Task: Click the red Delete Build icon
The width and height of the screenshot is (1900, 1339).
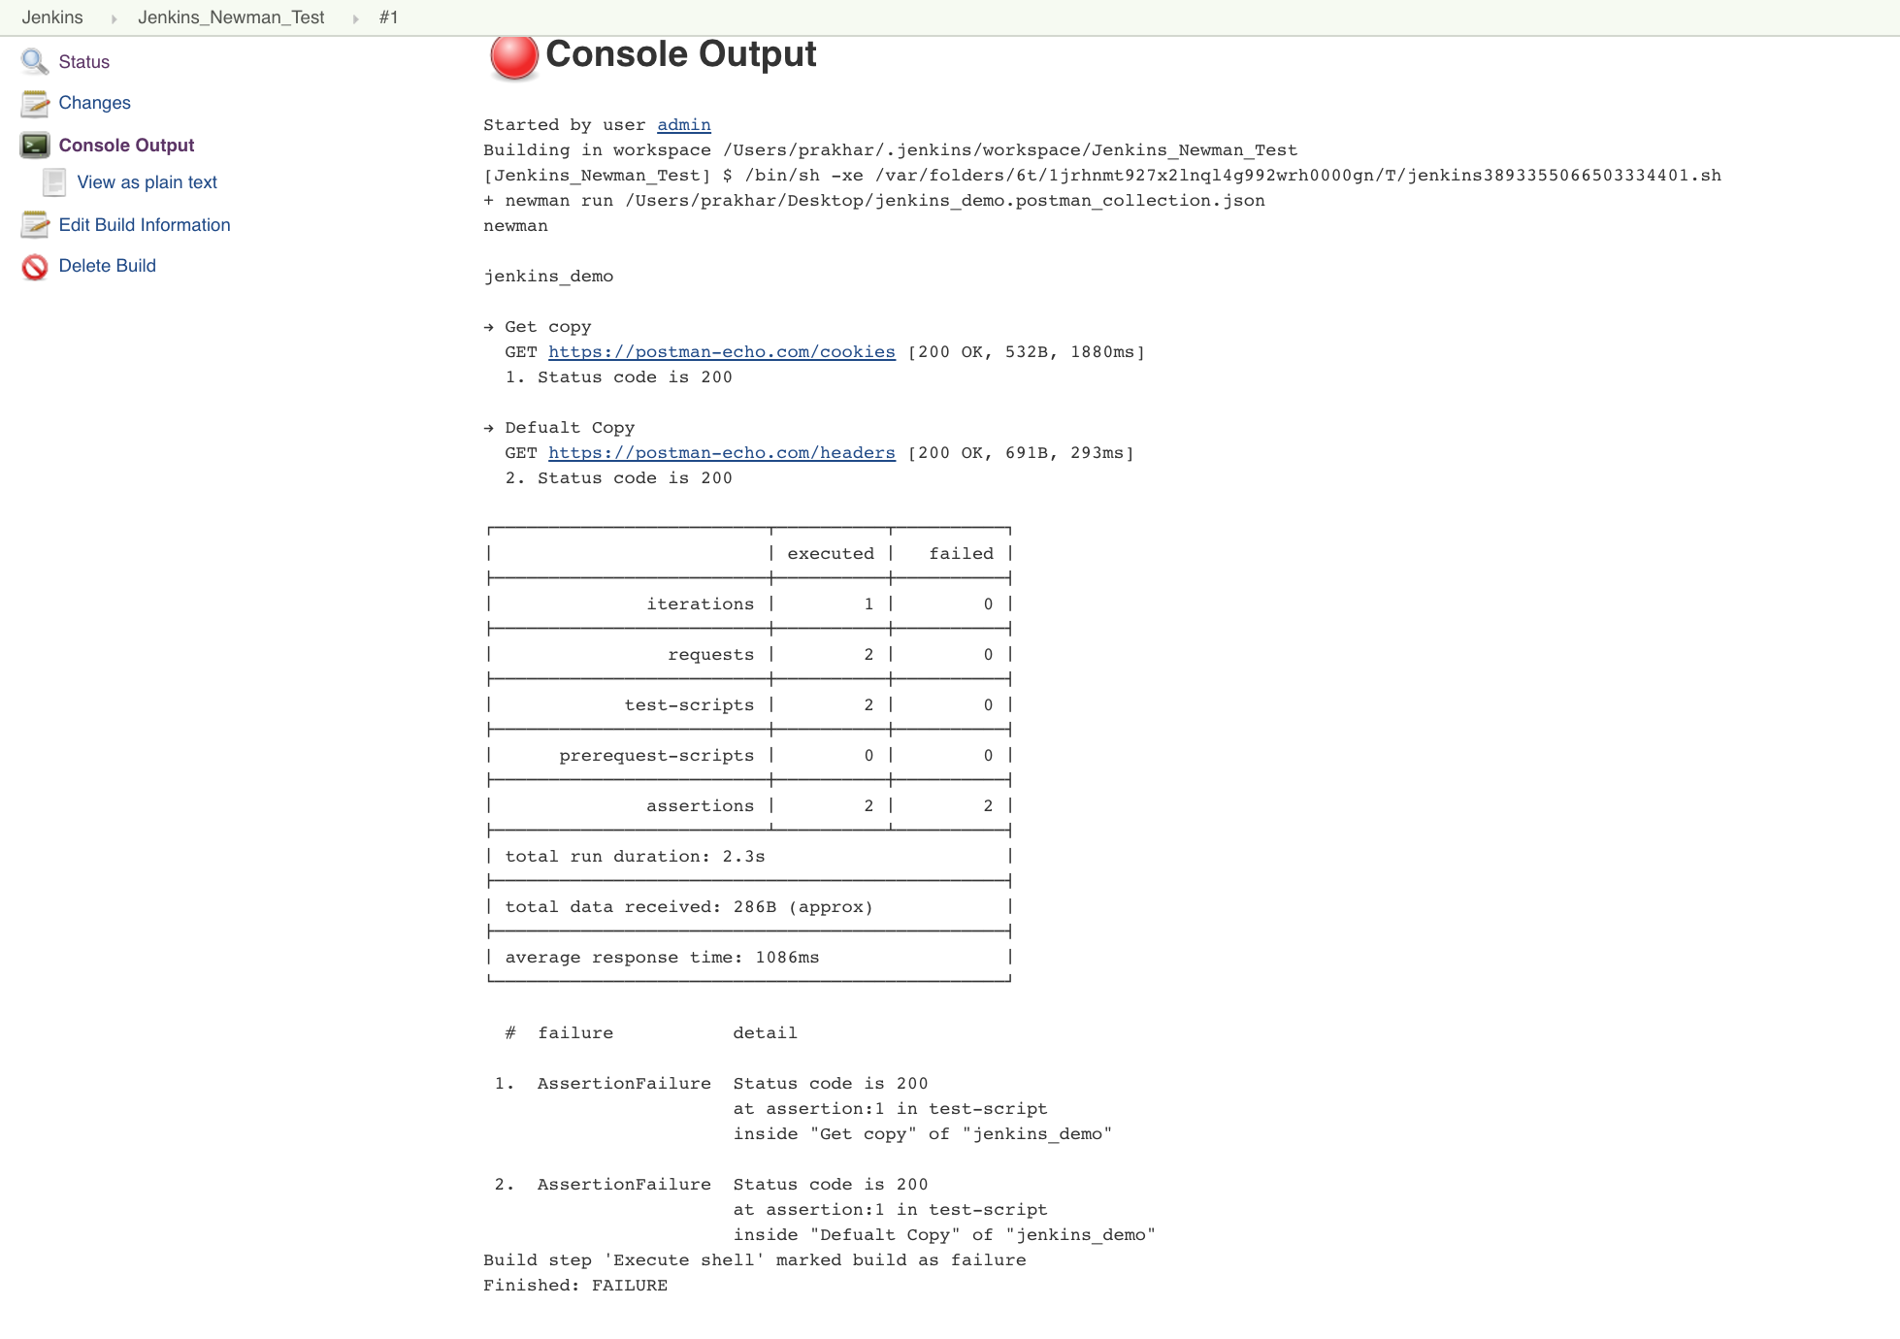Action: [x=35, y=267]
